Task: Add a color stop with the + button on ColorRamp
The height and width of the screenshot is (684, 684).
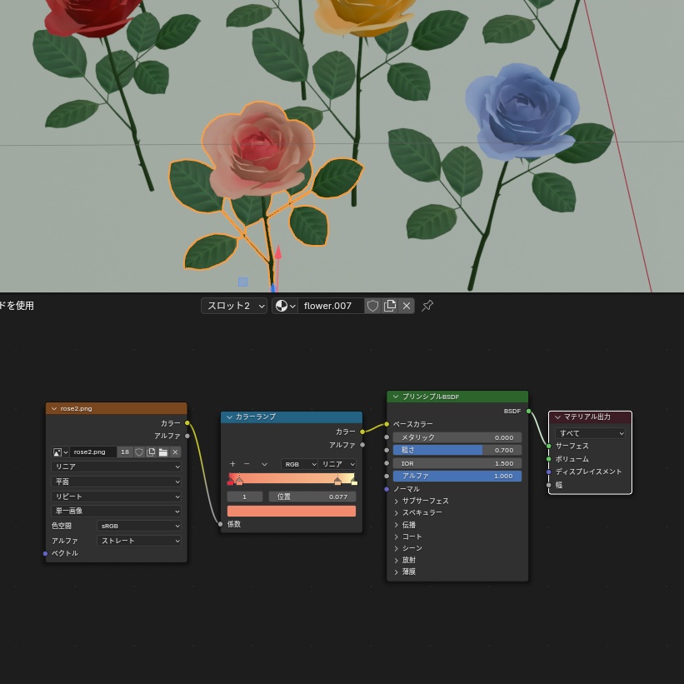Action: pos(232,464)
